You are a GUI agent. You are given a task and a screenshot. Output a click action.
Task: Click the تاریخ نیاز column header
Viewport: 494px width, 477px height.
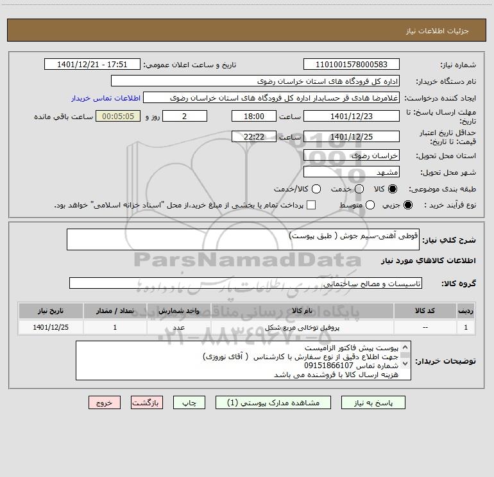coord(51,311)
